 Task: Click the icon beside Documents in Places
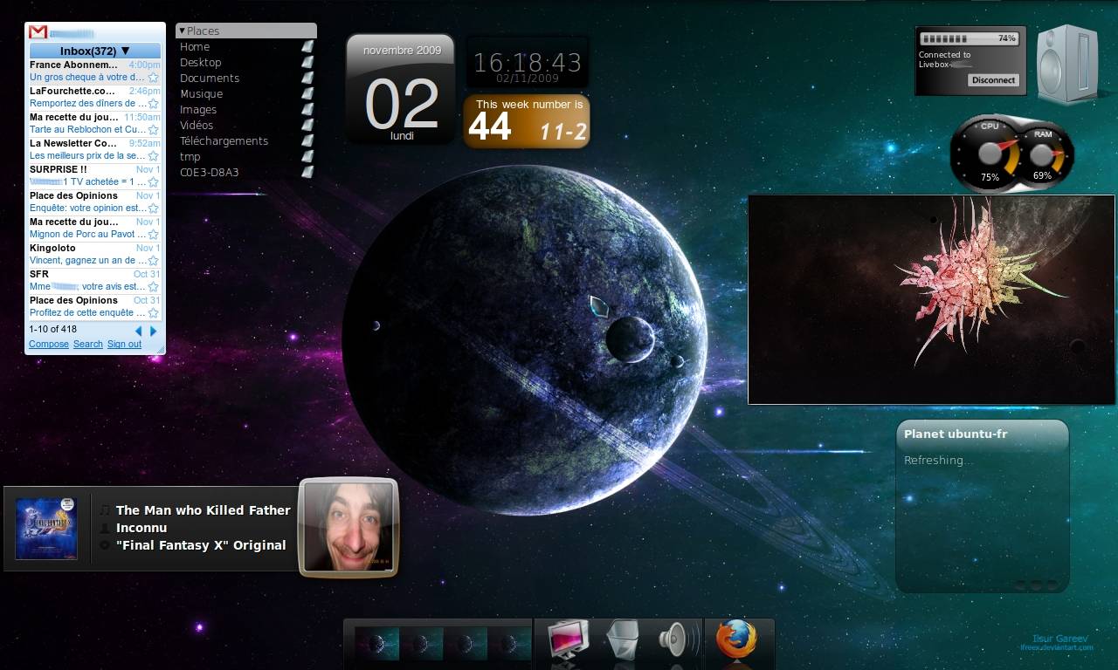coord(307,78)
